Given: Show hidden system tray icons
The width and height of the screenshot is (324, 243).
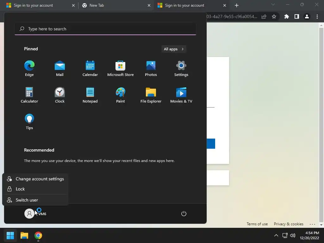Looking at the screenshot, I should click(x=276, y=235).
